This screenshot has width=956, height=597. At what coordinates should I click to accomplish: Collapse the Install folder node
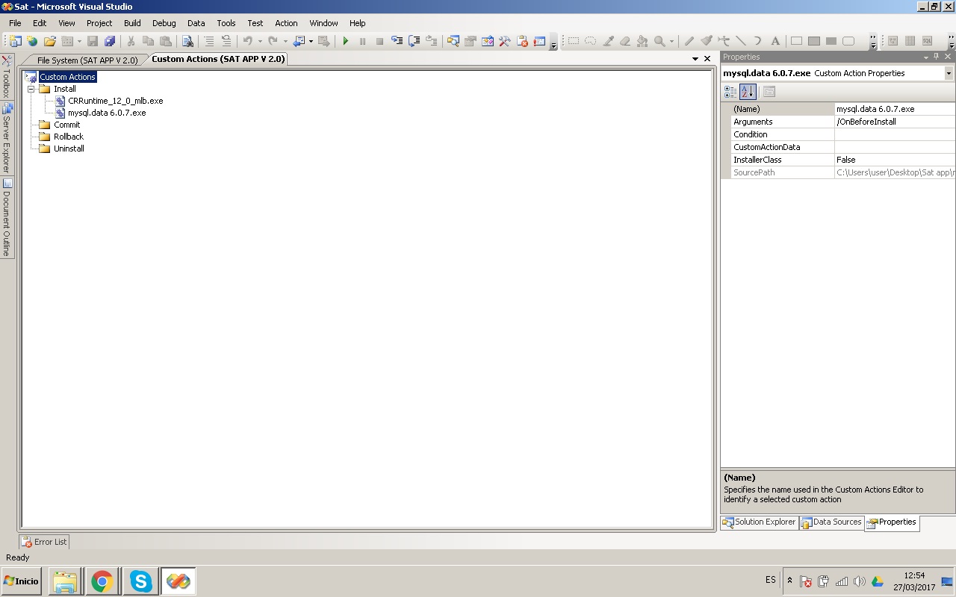coord(31,89)
